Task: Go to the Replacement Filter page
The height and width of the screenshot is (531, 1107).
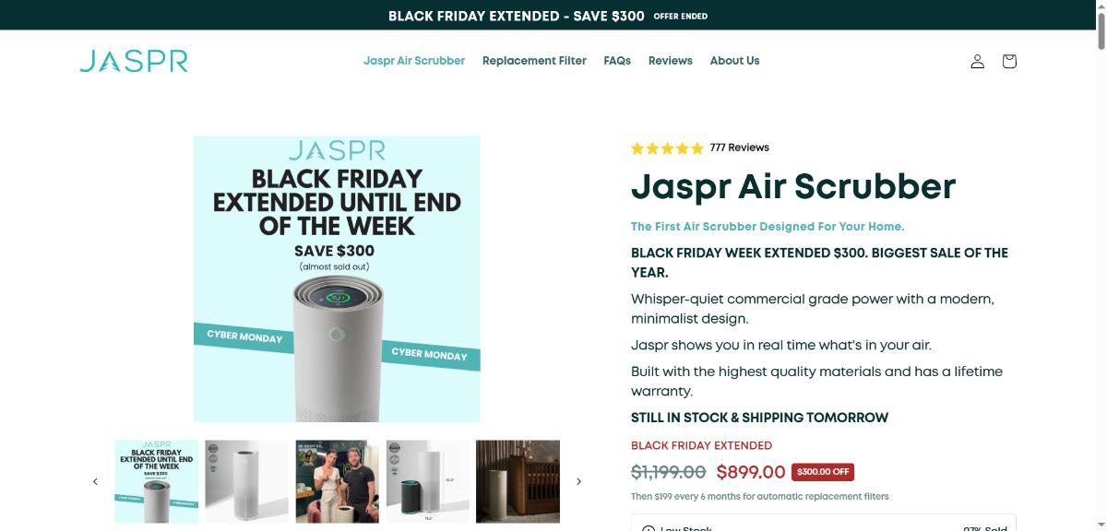Action: click(534, 61)
